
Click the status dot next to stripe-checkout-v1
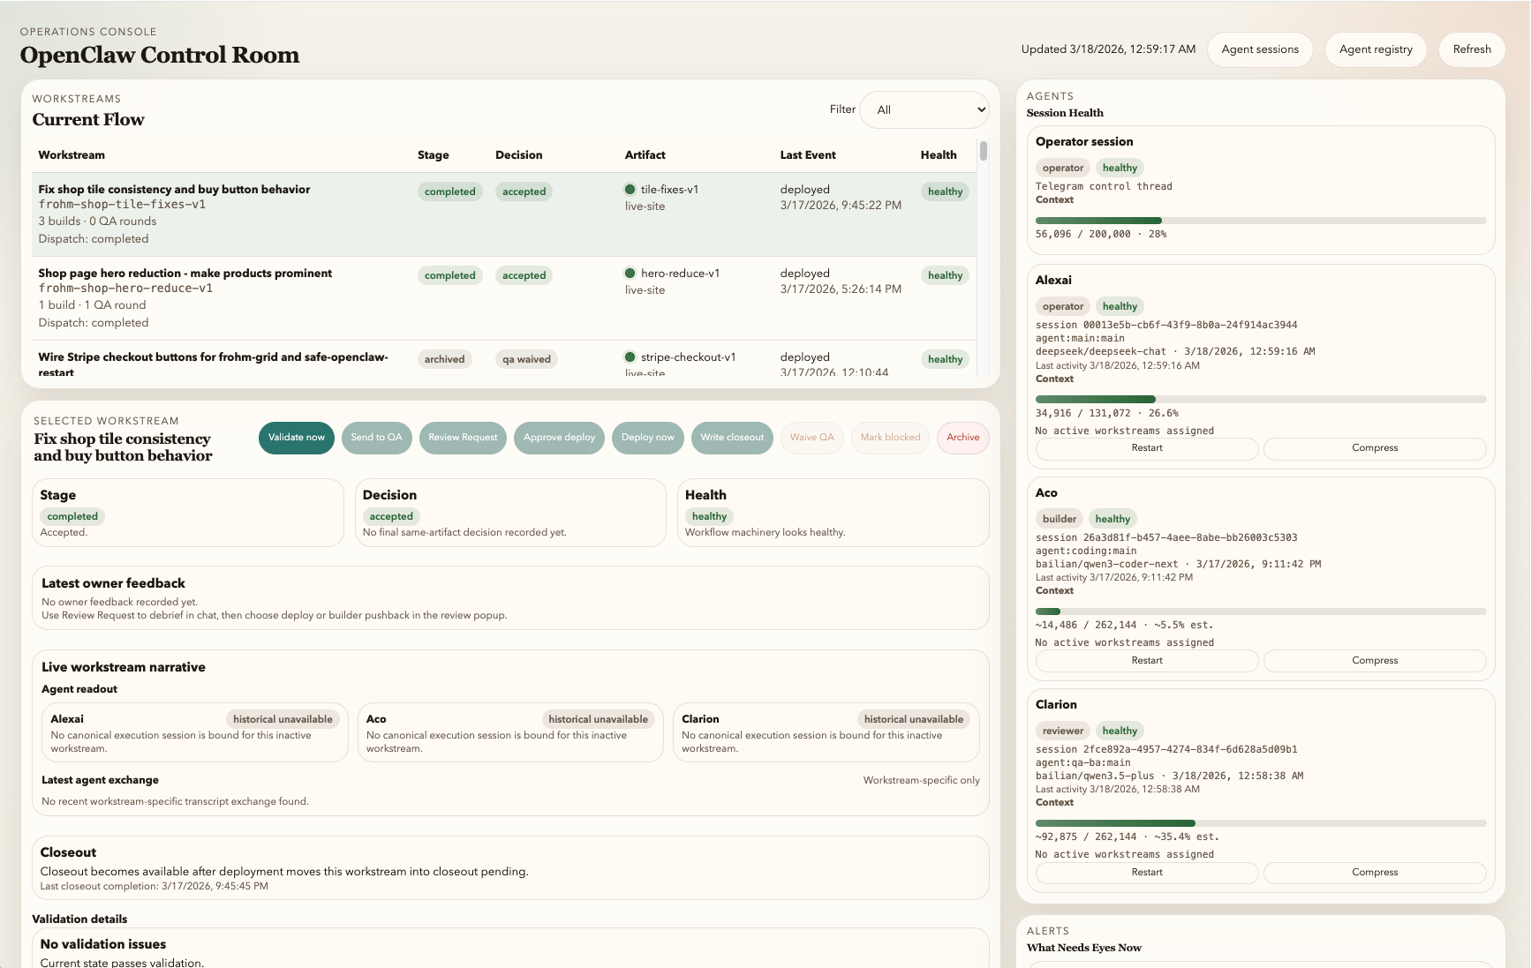630,359
